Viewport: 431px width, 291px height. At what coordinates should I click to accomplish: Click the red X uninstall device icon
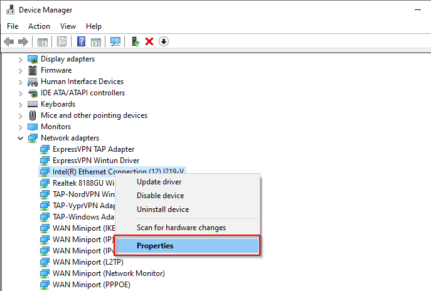(x=149, y=41)
